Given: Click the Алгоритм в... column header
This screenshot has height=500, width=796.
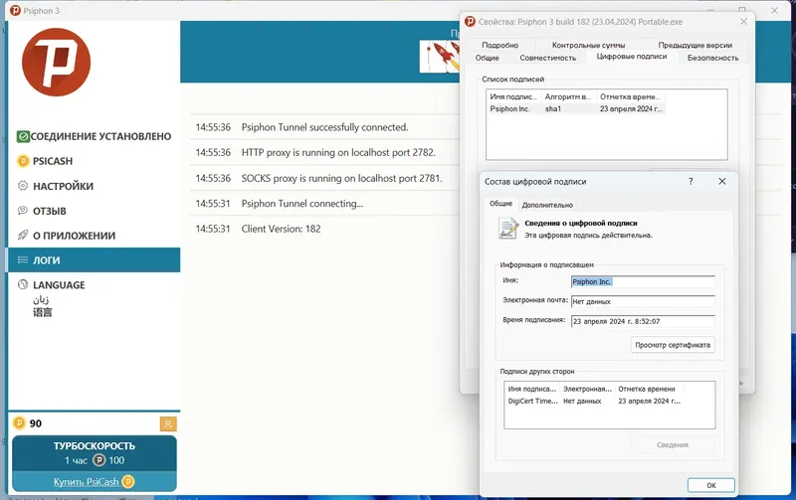Looking at the screenshot, I should [568, 96].
